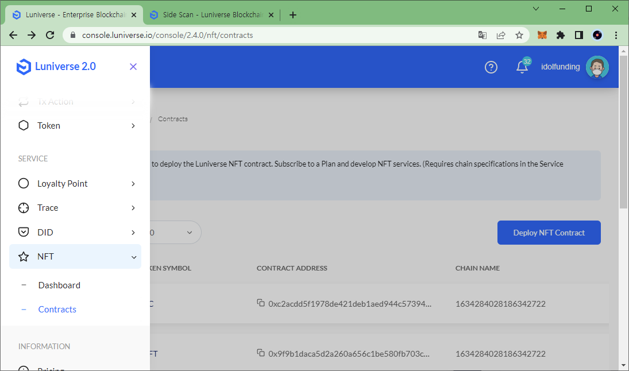Open the notifications bell

point(522,67)
